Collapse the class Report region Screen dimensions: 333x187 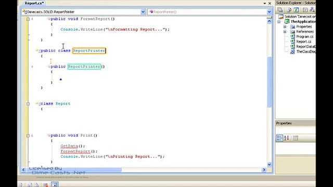coord(28,104)
